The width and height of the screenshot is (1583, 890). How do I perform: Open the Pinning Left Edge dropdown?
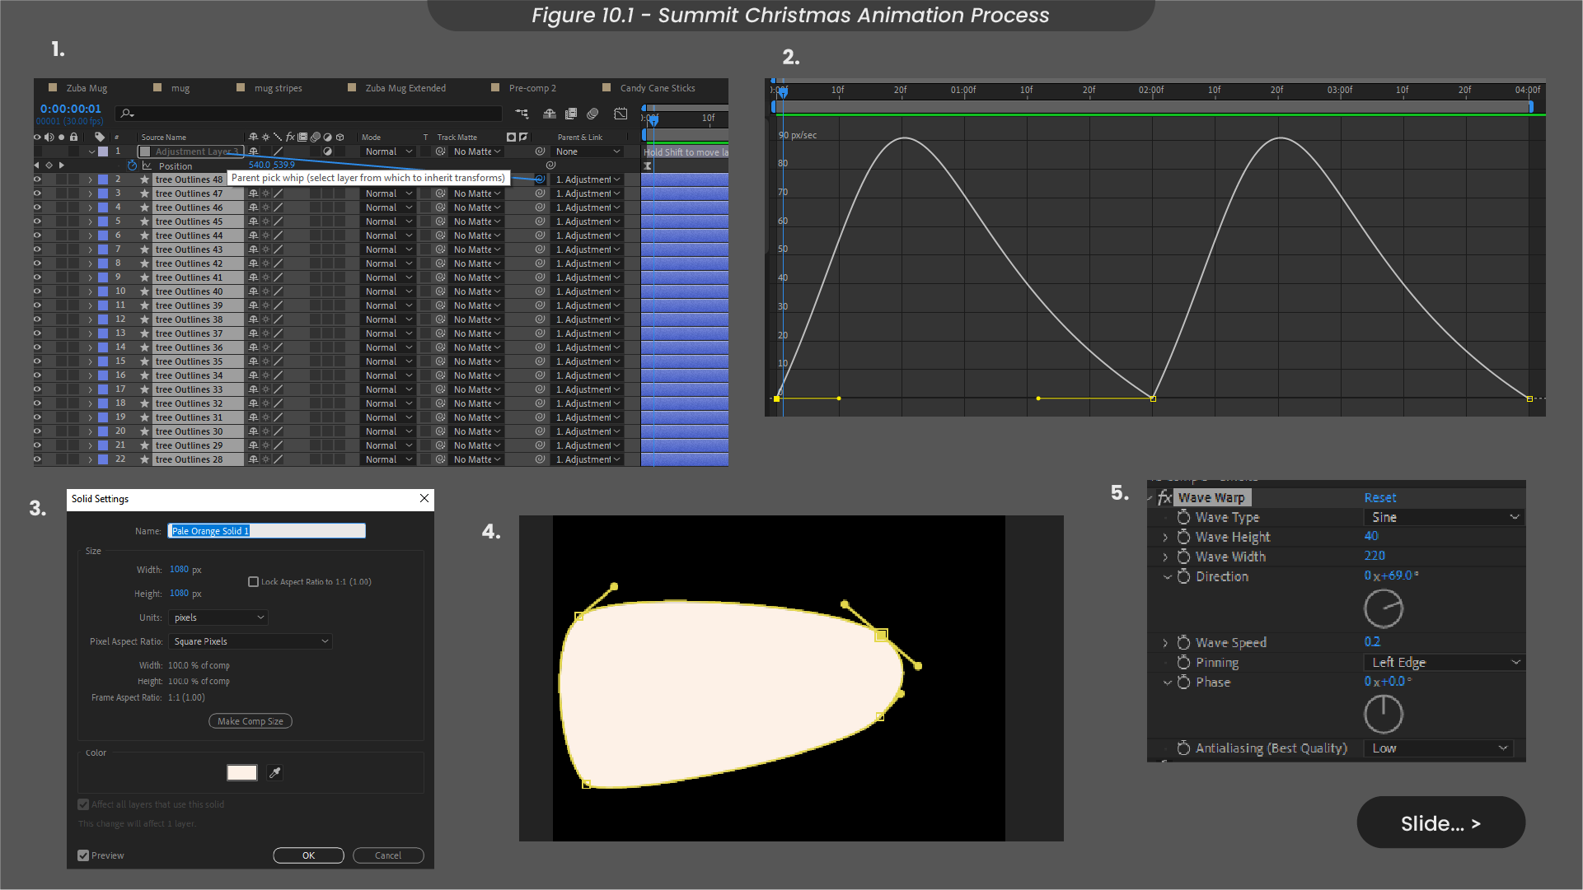click(1444, 662)
